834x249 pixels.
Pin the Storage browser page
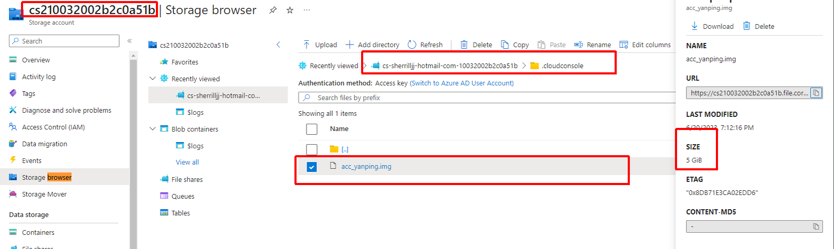(273, 10)
